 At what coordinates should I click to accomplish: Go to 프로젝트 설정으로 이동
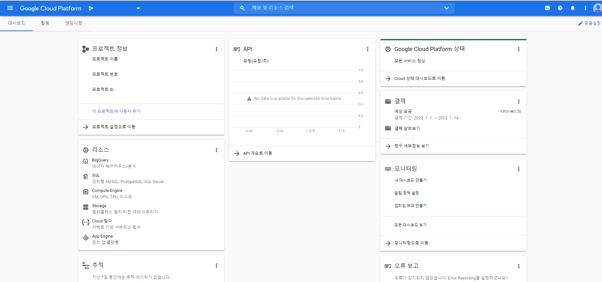coord(114,127)
